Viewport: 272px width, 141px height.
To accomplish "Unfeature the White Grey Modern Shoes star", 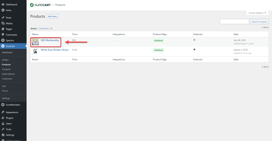I will (x=194, y=49).
